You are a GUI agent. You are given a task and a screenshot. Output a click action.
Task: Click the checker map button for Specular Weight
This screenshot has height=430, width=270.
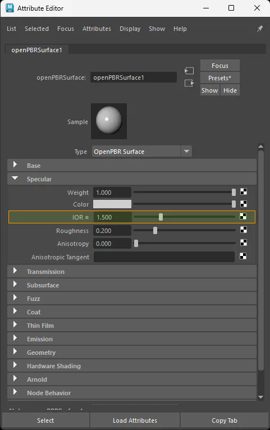(x=244, y=191)
